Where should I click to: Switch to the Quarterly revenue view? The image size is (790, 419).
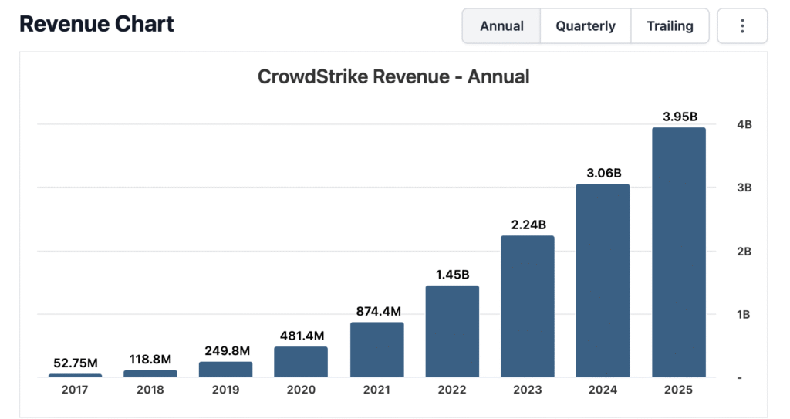click(x=586, y=26)
